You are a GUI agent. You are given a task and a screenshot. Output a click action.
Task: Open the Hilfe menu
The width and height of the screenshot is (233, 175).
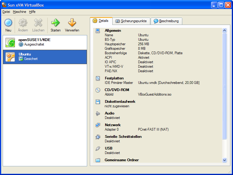[32, 12]
